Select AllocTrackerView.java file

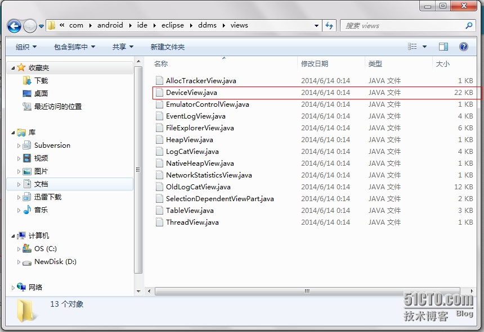(201, 81)
